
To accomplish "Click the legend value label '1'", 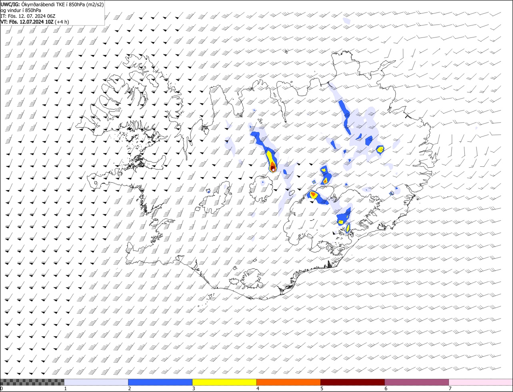I will click(x=66, y=389).
